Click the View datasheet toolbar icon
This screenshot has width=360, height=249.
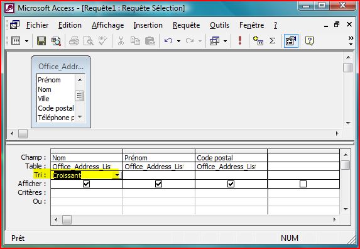pos(16,41)
